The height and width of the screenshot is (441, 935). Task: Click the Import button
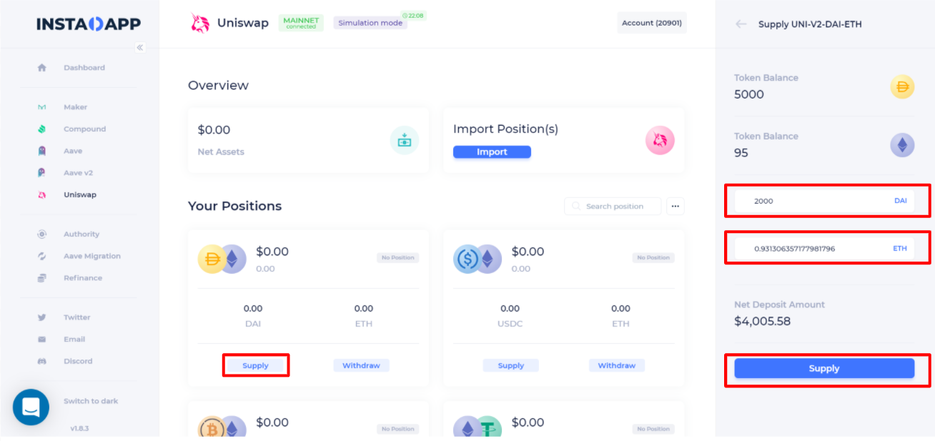coord(492,152)
